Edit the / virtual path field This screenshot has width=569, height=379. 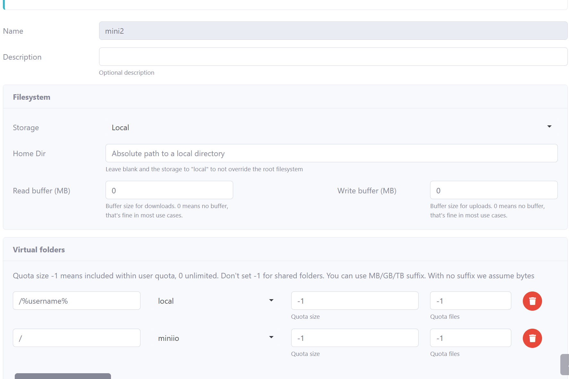pyautogui.click(x=77, y=338)
